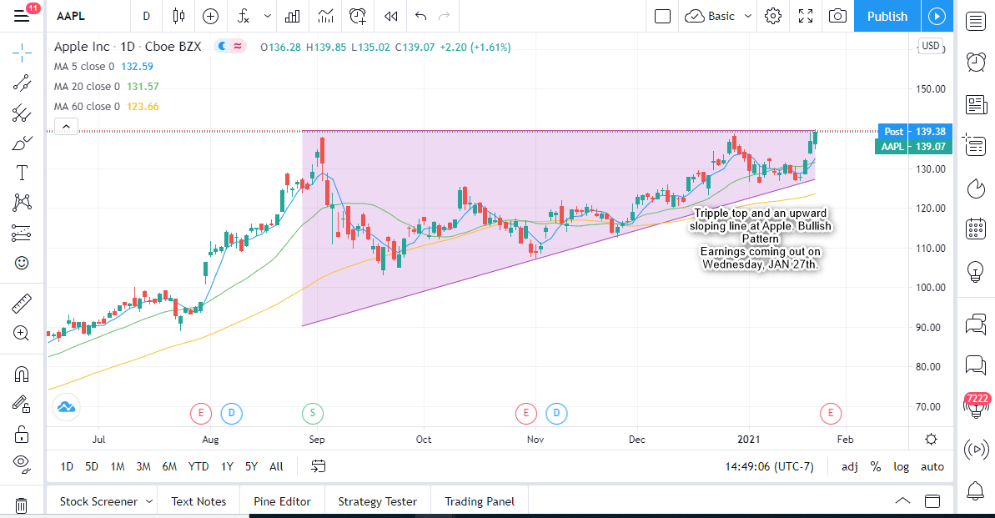Open the notifications bell icon
995x518 pixels.
(975, 490)
